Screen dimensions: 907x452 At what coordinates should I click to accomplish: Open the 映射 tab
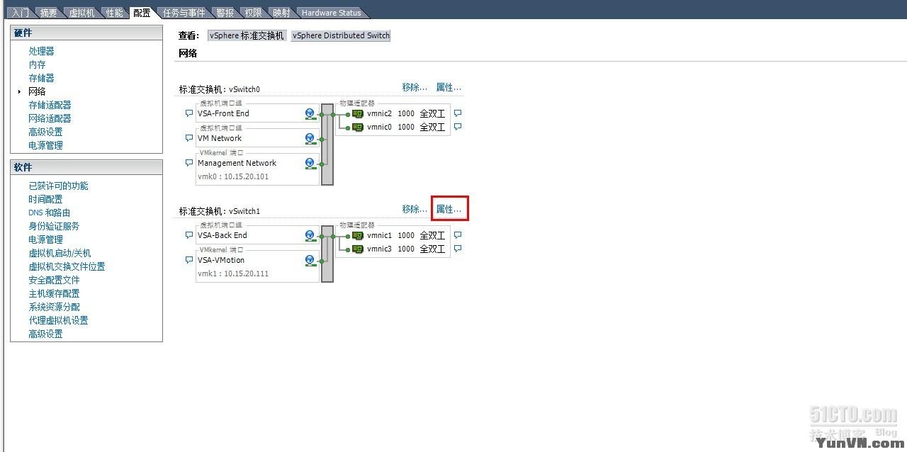pos(281,13)
